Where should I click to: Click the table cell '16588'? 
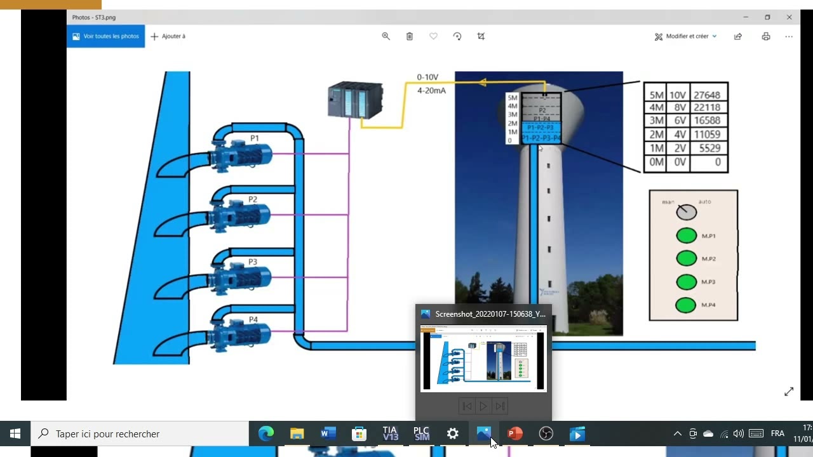point(707,121)
